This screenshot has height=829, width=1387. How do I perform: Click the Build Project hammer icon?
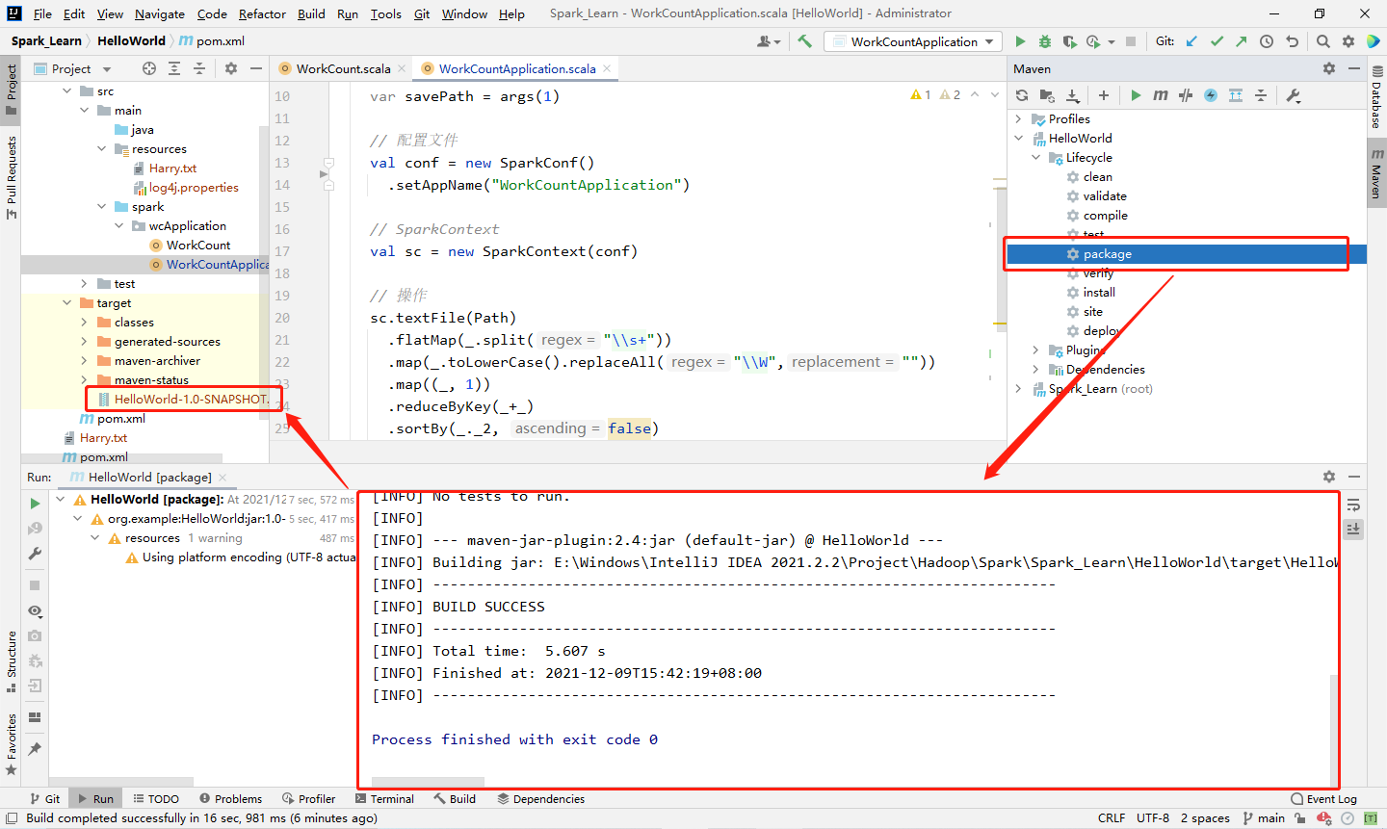[x=805, y=41]
